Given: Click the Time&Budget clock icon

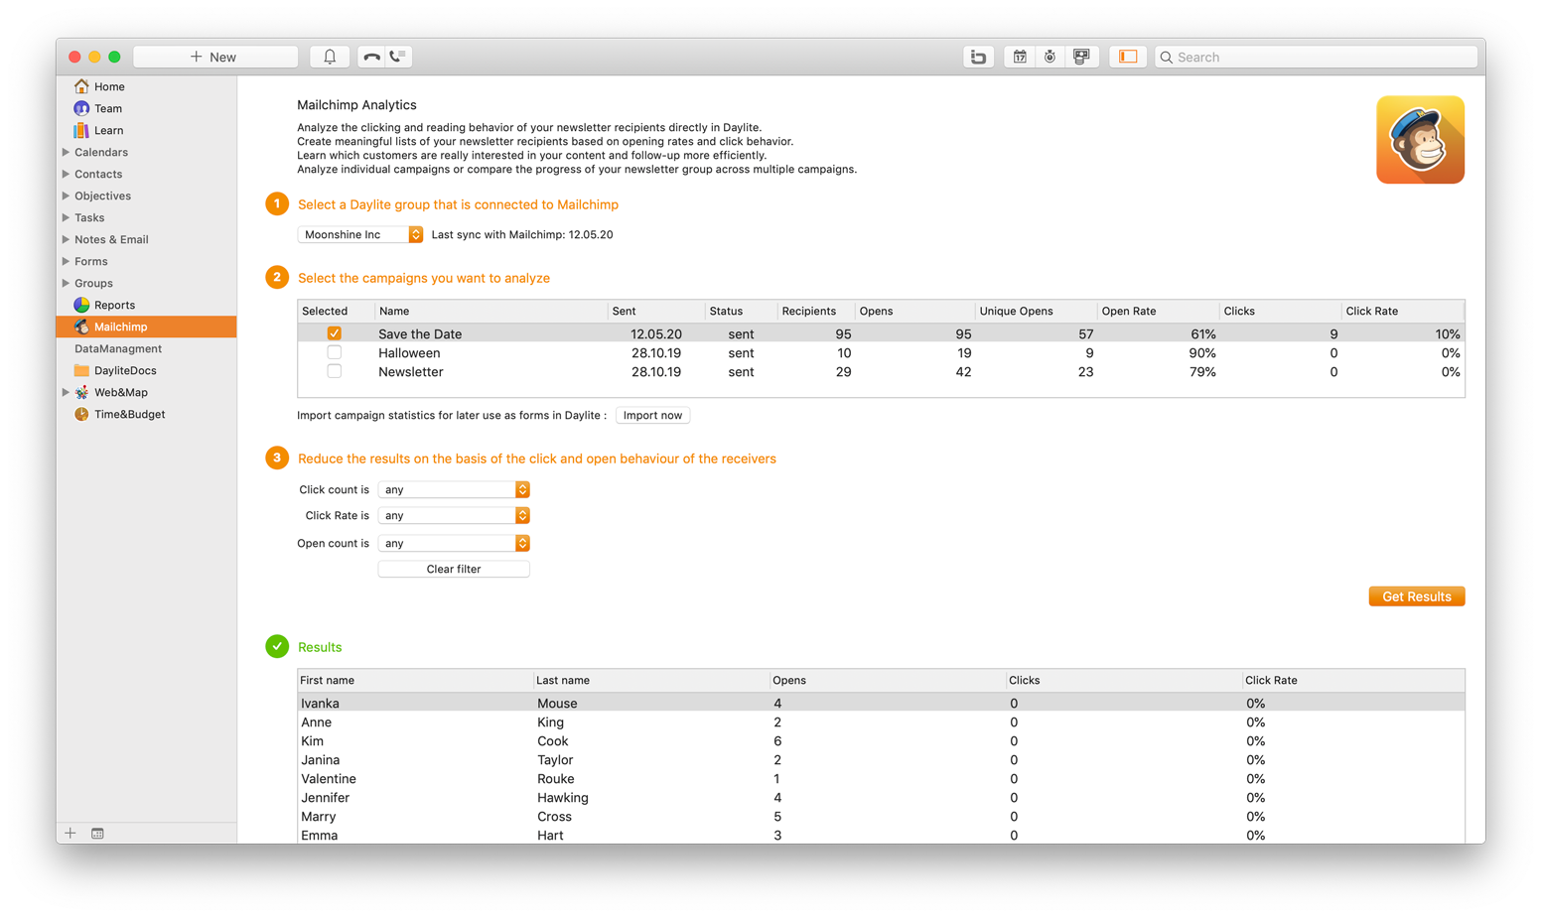Looking at the screenshot, I should 81,414.
